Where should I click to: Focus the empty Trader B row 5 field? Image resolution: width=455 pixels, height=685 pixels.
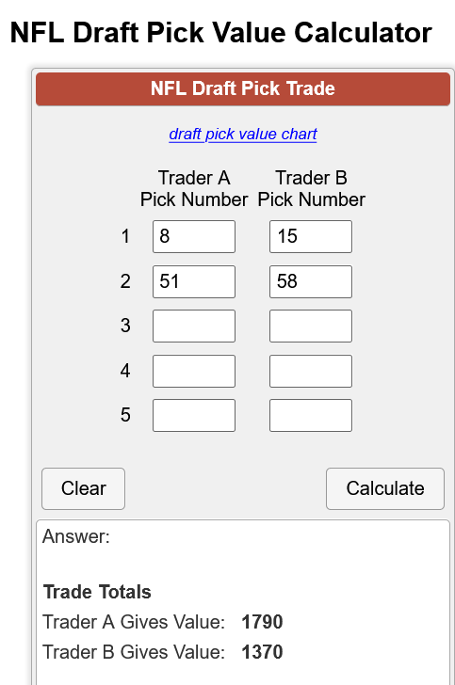tap(311, 415)
